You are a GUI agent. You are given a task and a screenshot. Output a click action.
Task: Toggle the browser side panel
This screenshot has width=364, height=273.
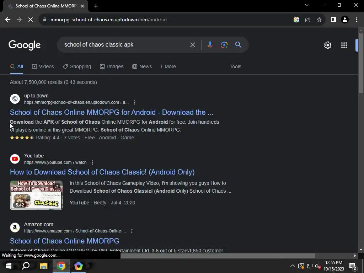(x=333, y=20)
